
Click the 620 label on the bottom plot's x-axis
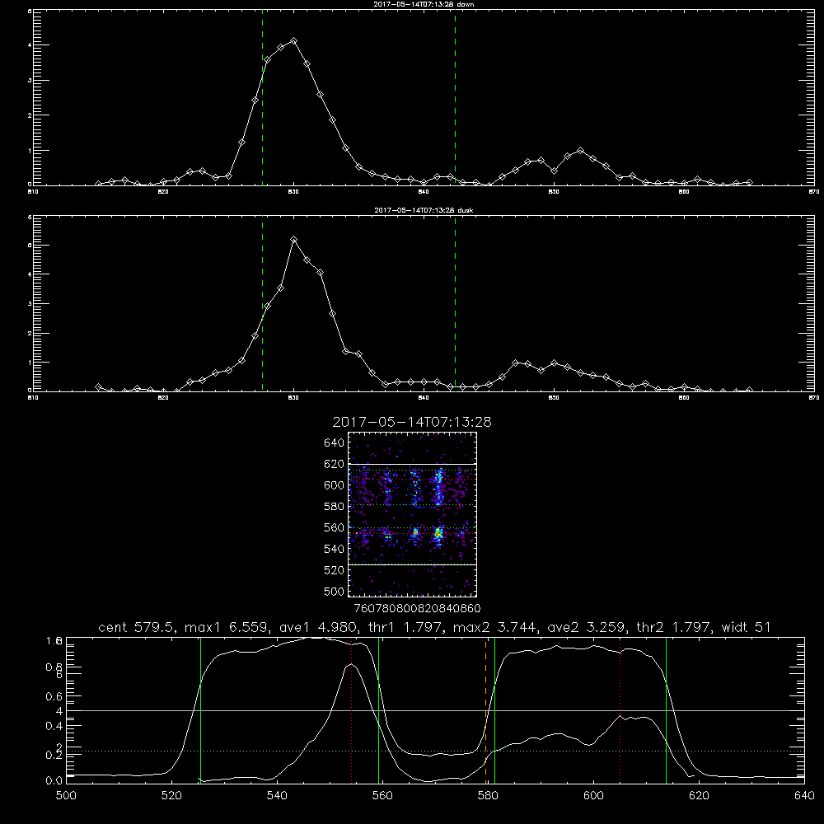pyautogui.click(x=700, y=796)
